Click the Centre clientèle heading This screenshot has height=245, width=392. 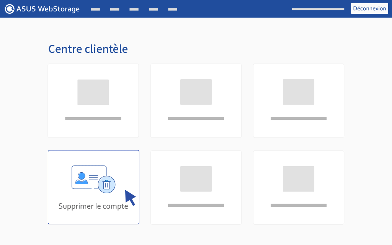88,49
